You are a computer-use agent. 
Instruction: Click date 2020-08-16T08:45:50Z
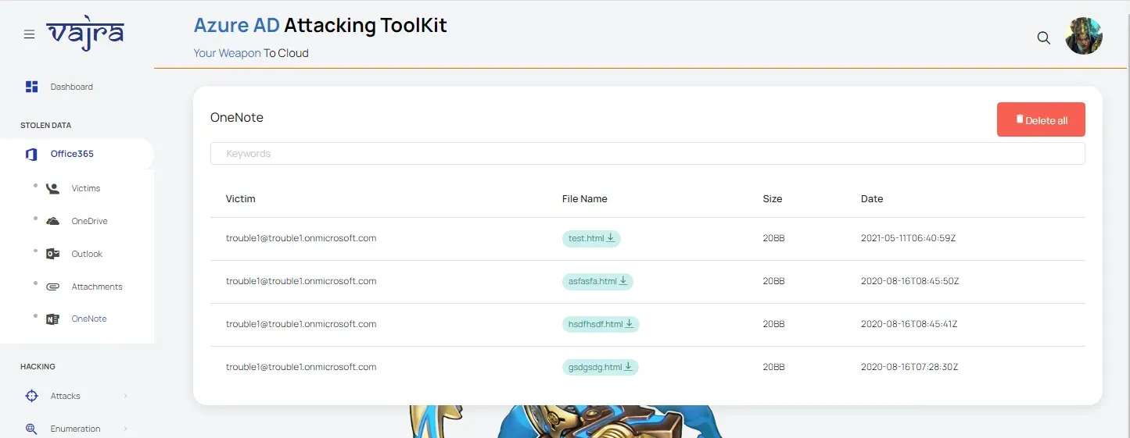point(909,281)
